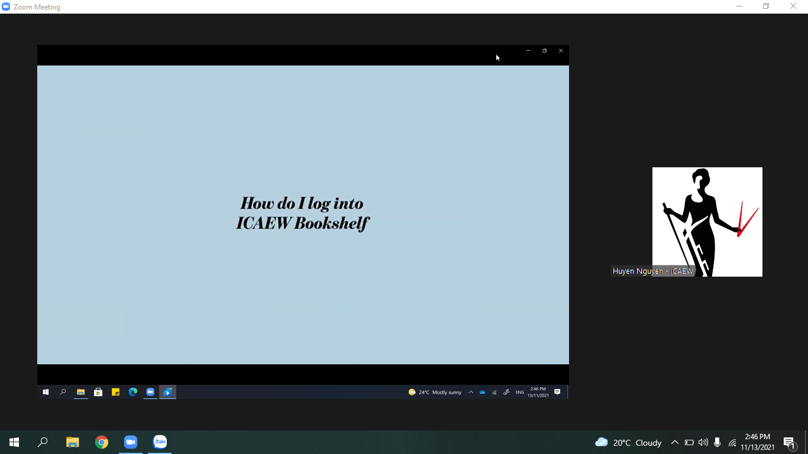The height and width of the screenshot is (454, 808).
Task: Open the 20°C Cloudy weather widget
Action: point(628,442)
